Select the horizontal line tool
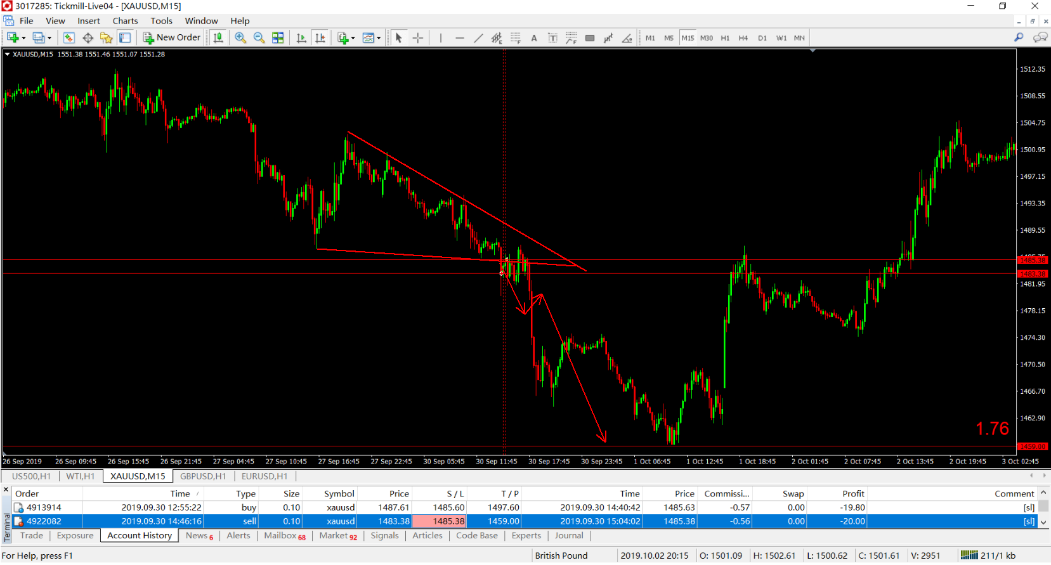Image resolution: width=1051 pixels, height=565 pixels. pos(460,38)
